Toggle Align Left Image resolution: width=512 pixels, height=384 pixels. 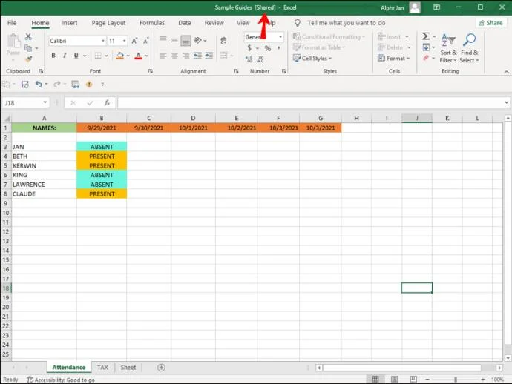163,56
